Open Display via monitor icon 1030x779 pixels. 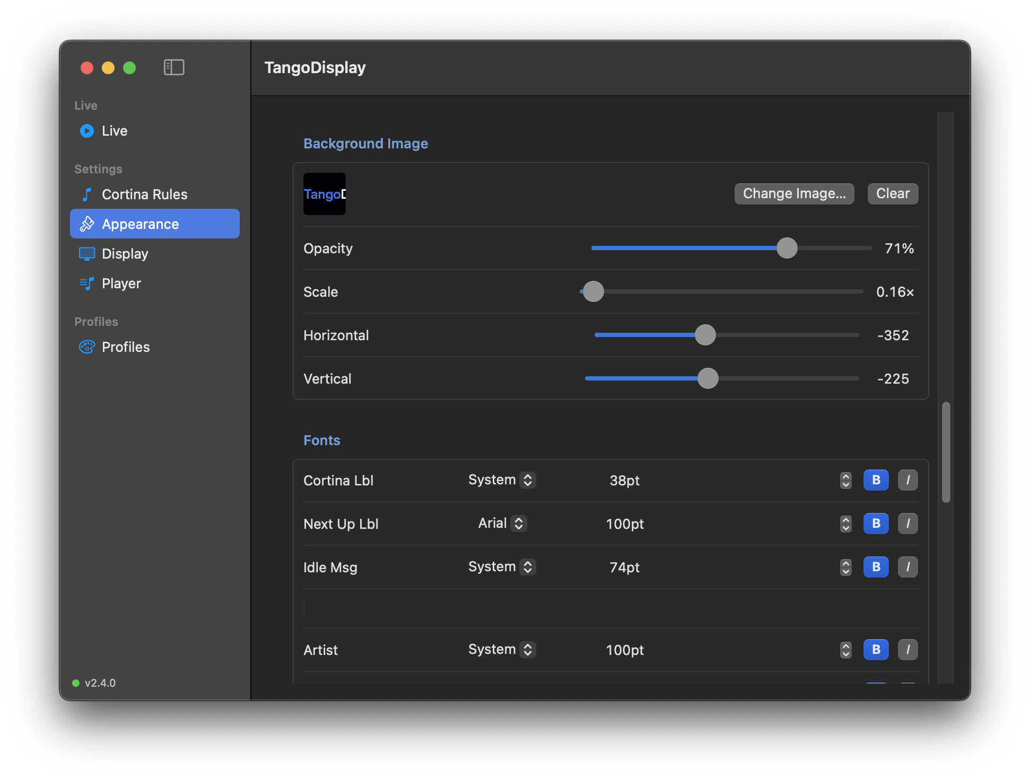[x=87, y=254]
